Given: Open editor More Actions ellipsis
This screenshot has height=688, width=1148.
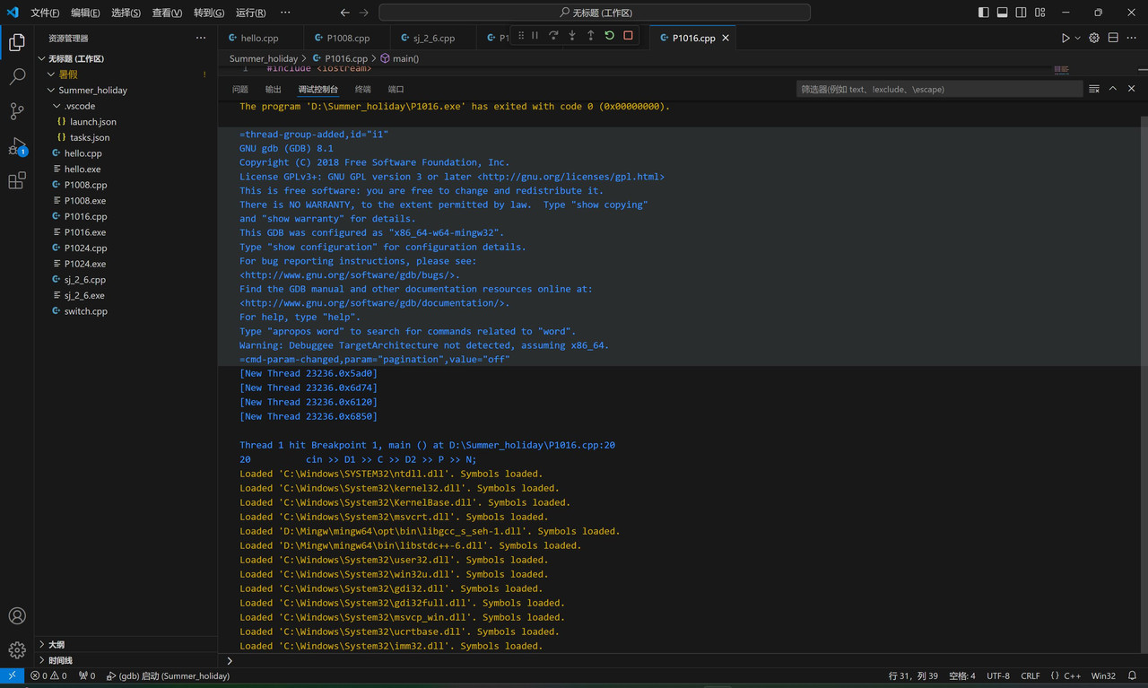Looking at the screenshot, I should tap(1131, 38).
